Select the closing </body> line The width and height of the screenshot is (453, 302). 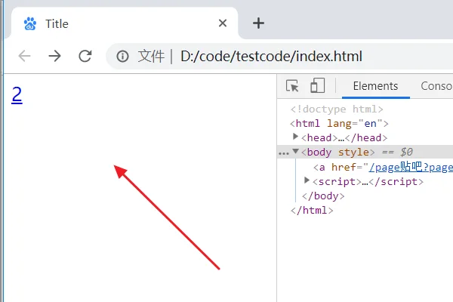tap(323, 196)
